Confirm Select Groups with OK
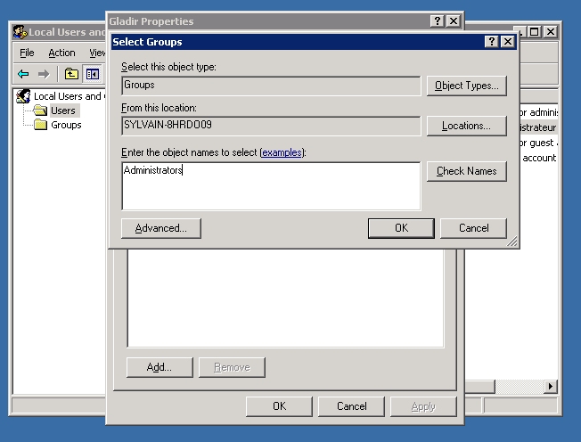This screenshot has height=442, width=581. point(401,228)
